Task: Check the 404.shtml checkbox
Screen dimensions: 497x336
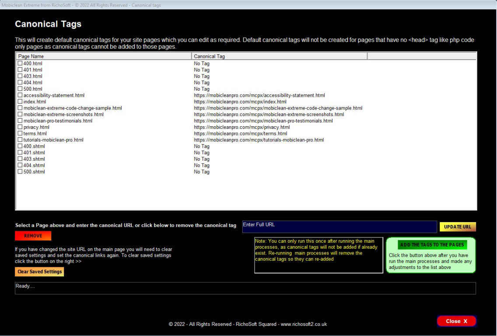Action: [x=20, y=165]
